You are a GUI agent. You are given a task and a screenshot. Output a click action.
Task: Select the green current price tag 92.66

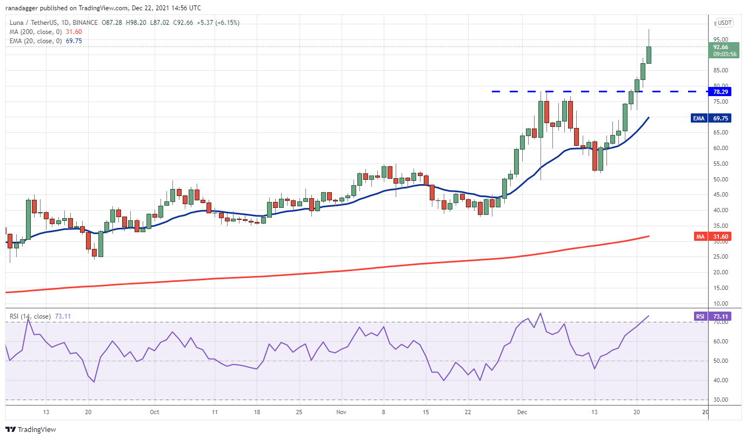tap(724, 50)
